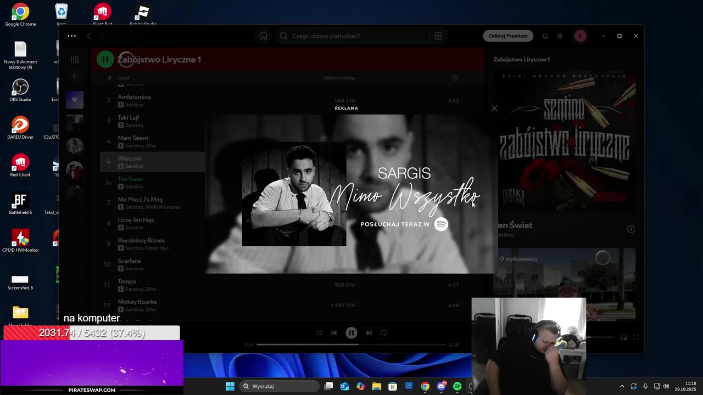Viewport: 703px width, 395px height.
Task: Click the plus icon to create playlist
Action: click(x=75, y=76)
